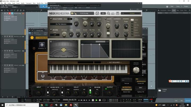Toggle the Noise Gate on/off switch
The image size is (191, 107).
[x=48, y=92]
